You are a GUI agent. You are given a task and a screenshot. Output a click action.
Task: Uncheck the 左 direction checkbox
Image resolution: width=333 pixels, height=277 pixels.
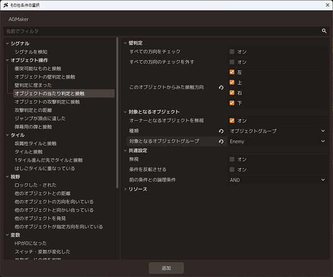232,72
